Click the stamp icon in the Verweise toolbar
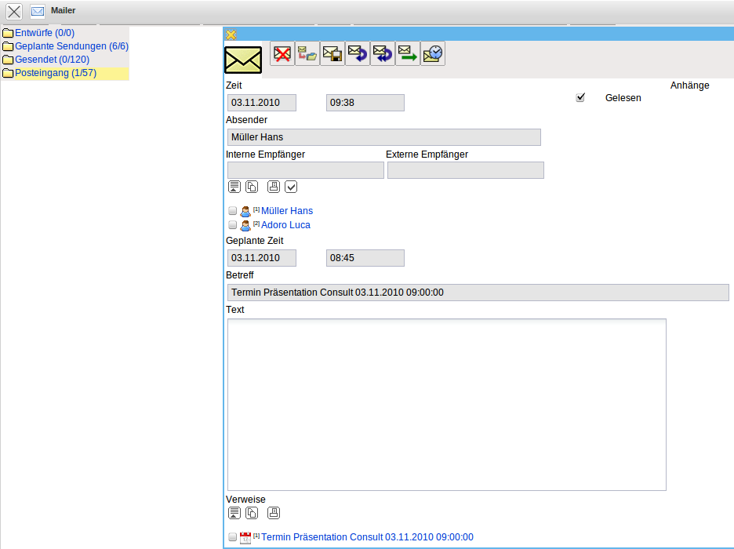734x549 pixels. [x=274, y=514]
